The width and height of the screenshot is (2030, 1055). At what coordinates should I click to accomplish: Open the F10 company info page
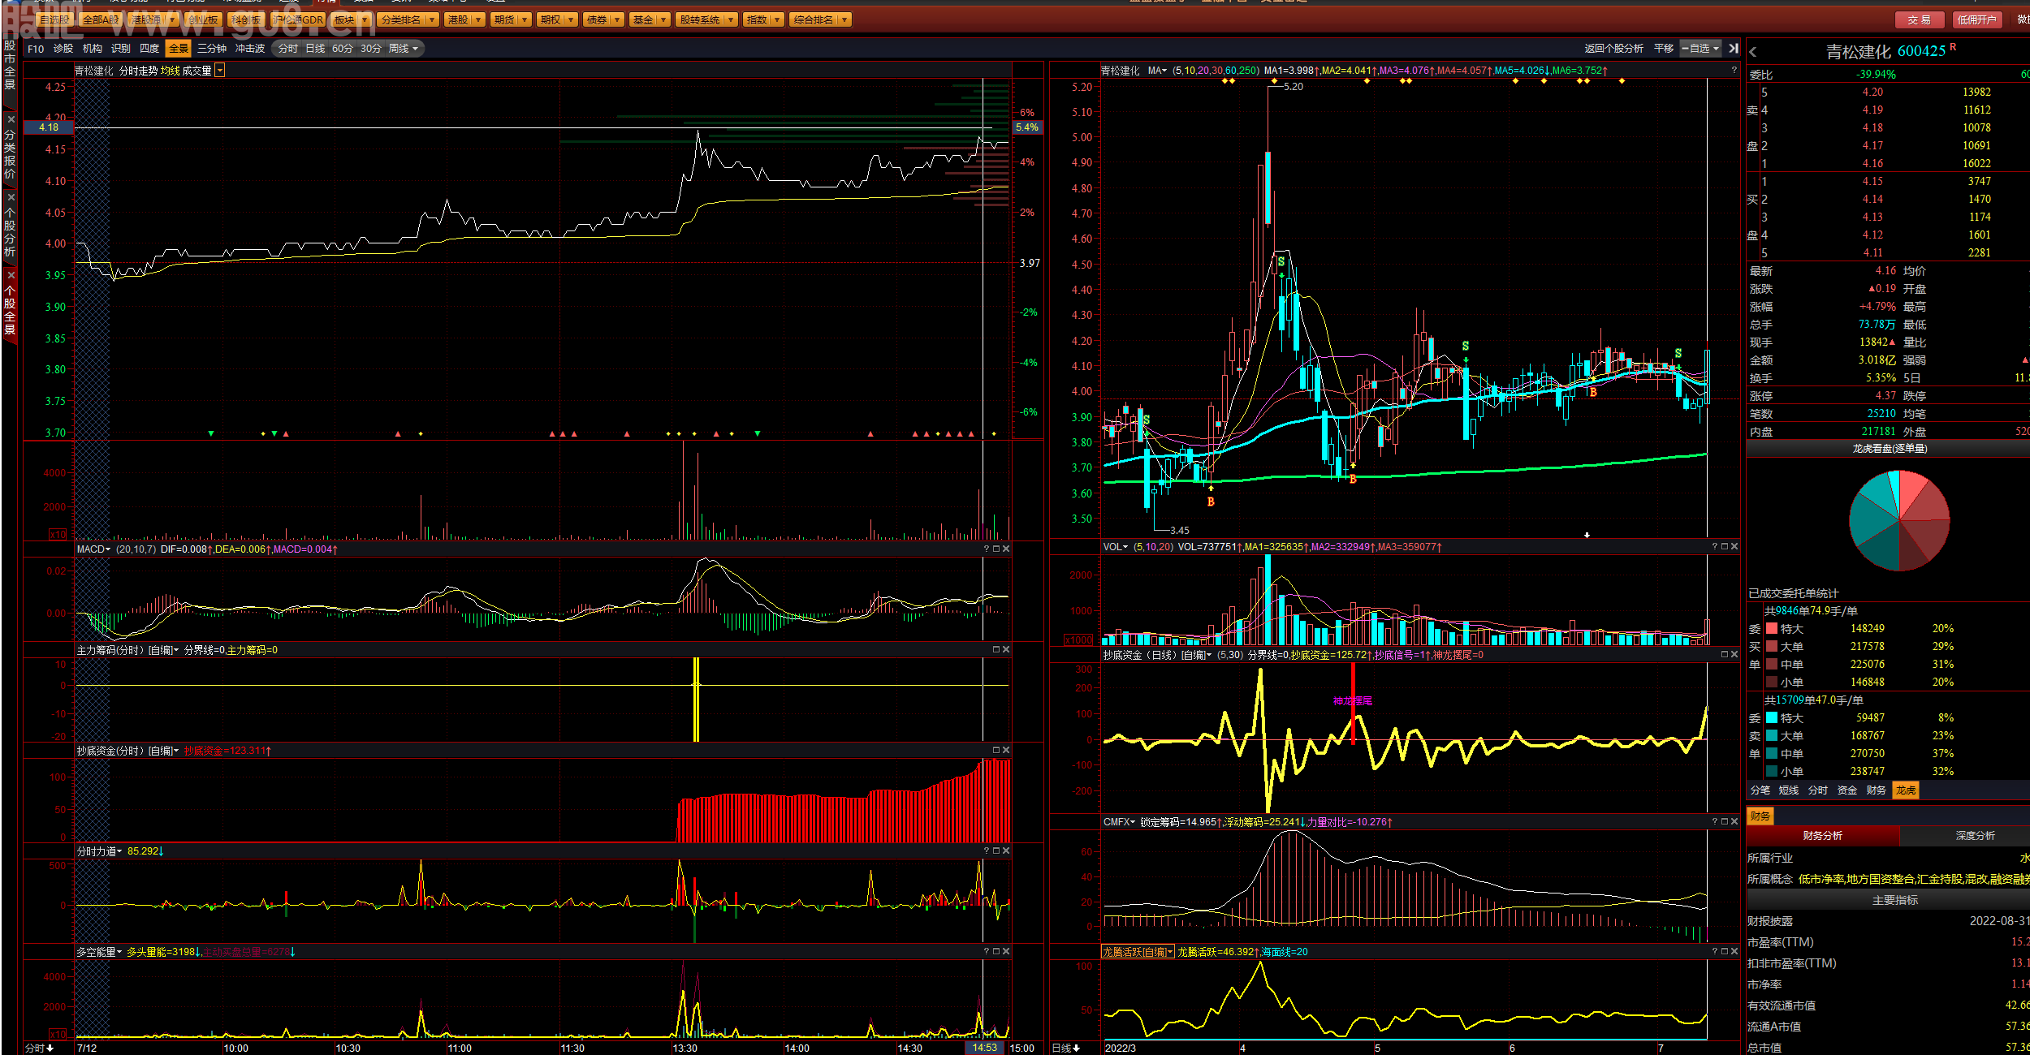(36, 49)
